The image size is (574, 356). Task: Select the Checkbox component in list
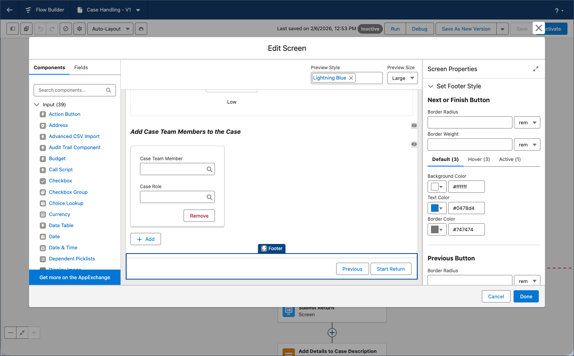[60, 181]
